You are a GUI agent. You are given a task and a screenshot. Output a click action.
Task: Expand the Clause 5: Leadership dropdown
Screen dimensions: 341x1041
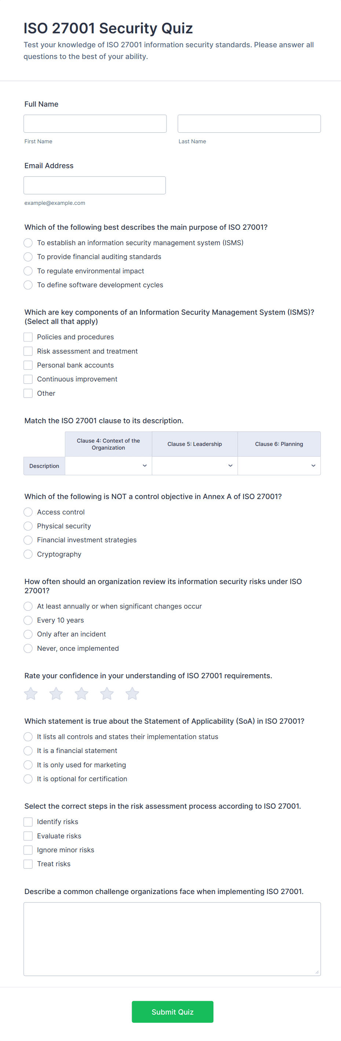point(195,466)
